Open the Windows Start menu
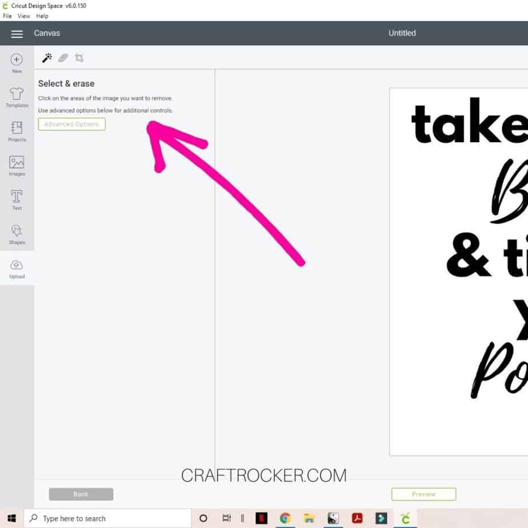The image size is (528, 528). pyautogui.click(x=11, y=518)
